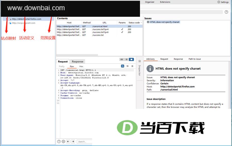Click the 'Pragma: no-cache' header line

(x=71, y=95)
